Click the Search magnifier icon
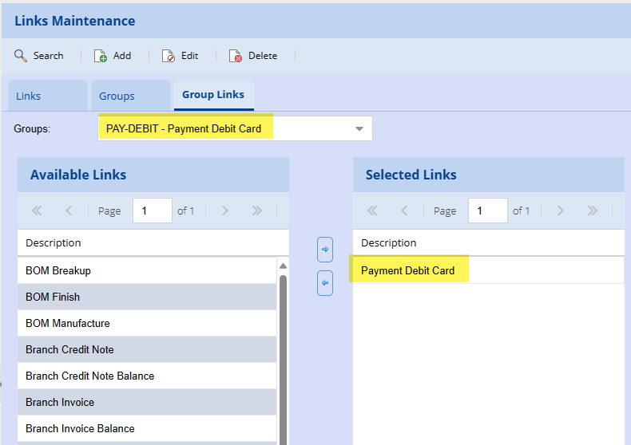Screen dimensions: 631x445 pyautogui.click(x=21, y=56)
